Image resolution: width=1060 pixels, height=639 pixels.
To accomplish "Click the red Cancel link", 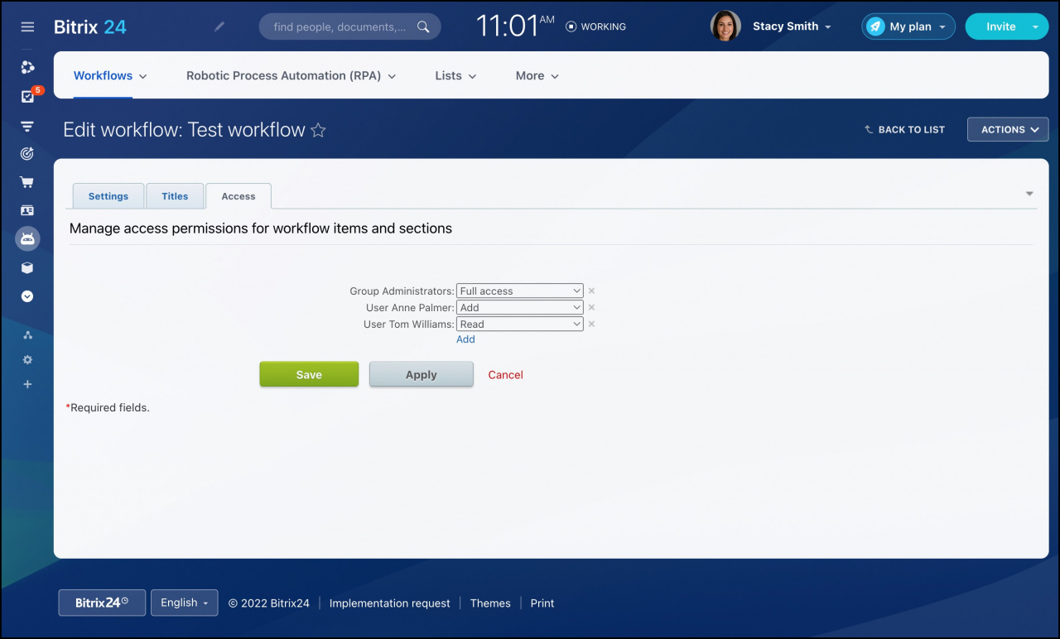I will (x=506, y=375).
